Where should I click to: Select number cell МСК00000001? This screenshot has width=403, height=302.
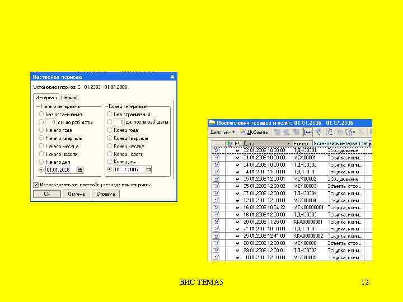pos(308,207)
